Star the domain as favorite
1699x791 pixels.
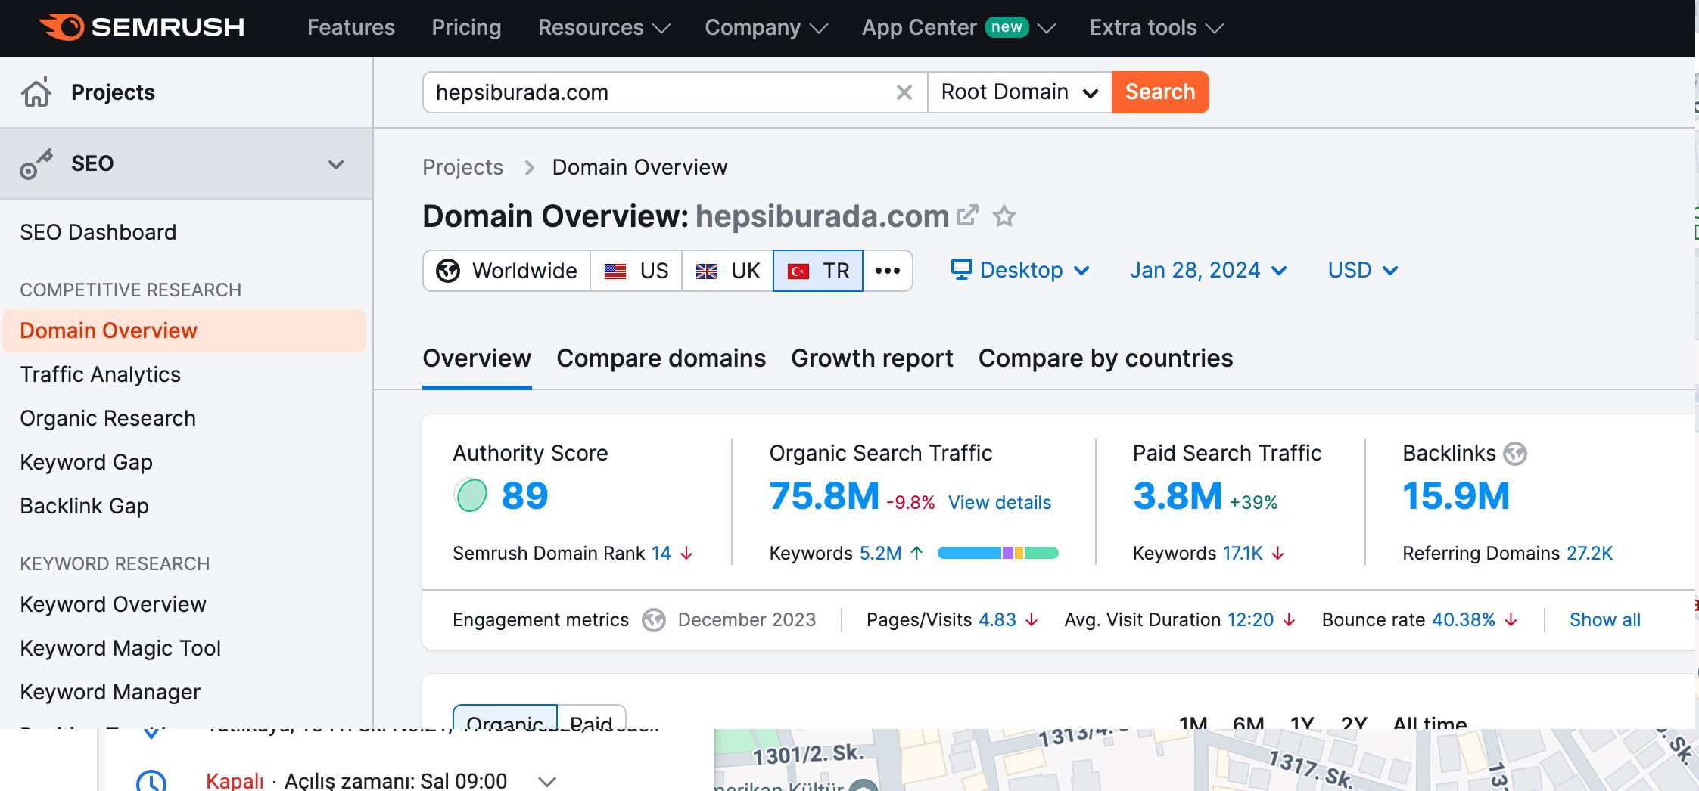(1004, 217)
